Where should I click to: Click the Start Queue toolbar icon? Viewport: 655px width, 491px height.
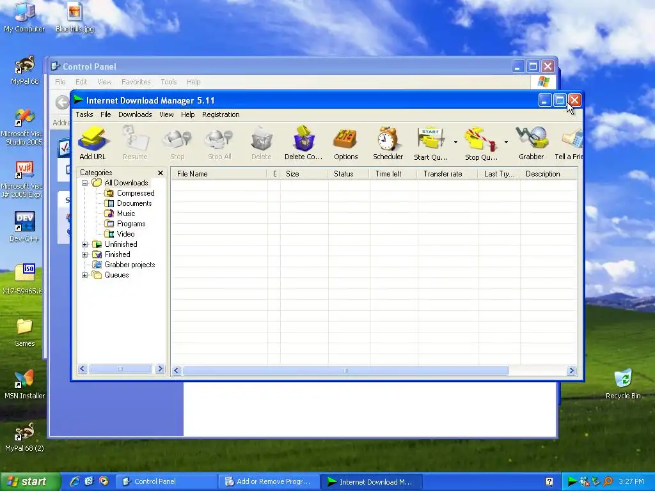pyautogui.click(x=430, y=143)
